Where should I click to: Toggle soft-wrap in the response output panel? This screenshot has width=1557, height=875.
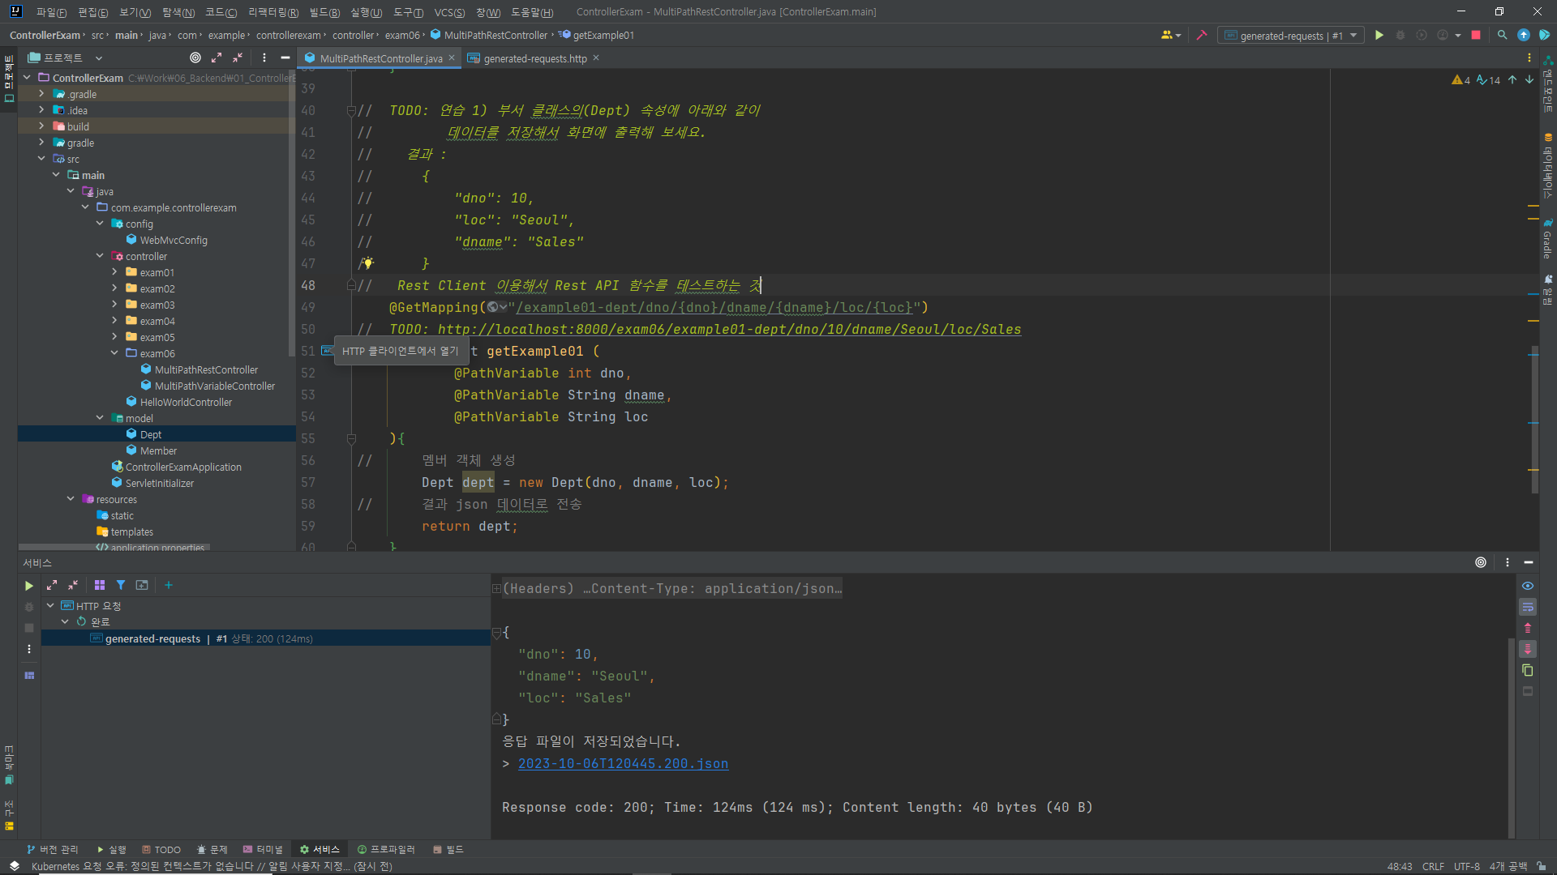tap(1528, 607)
